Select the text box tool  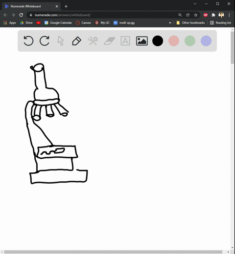125,41
